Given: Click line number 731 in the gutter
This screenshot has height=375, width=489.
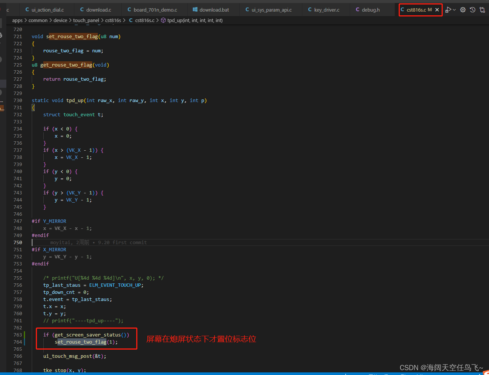Looking at the screenshot, I should tap(18, 107).
